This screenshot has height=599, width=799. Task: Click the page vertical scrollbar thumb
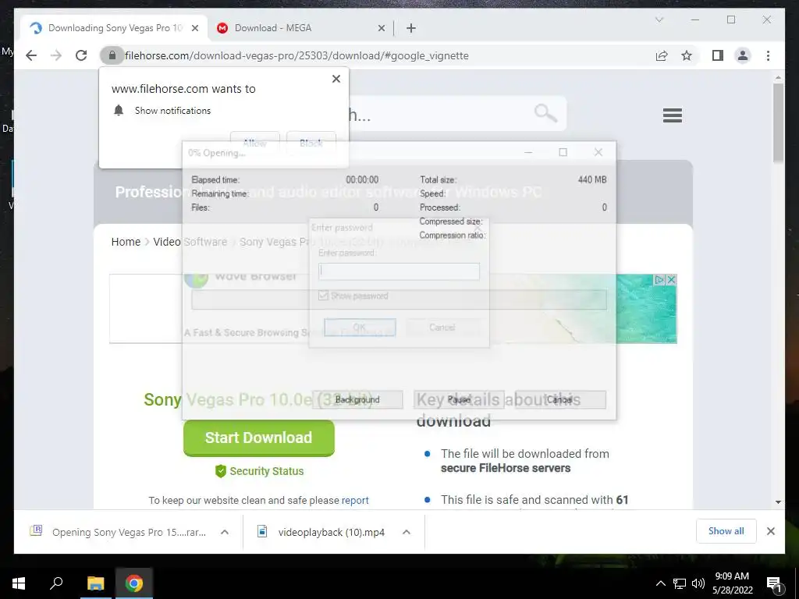778,122
